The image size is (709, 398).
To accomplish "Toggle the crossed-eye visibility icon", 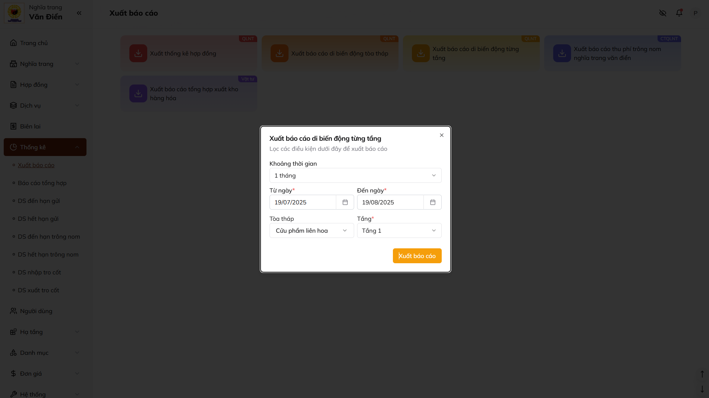I will pos(662,13).
